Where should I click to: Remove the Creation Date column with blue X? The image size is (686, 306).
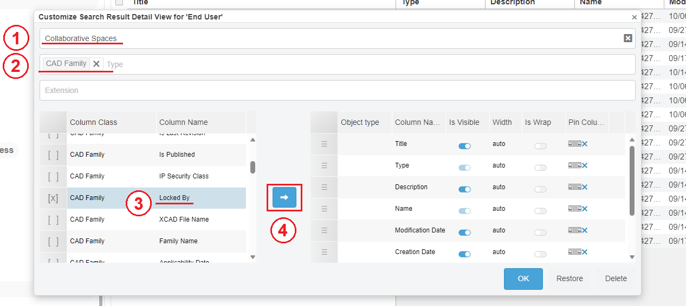(585, 252)
